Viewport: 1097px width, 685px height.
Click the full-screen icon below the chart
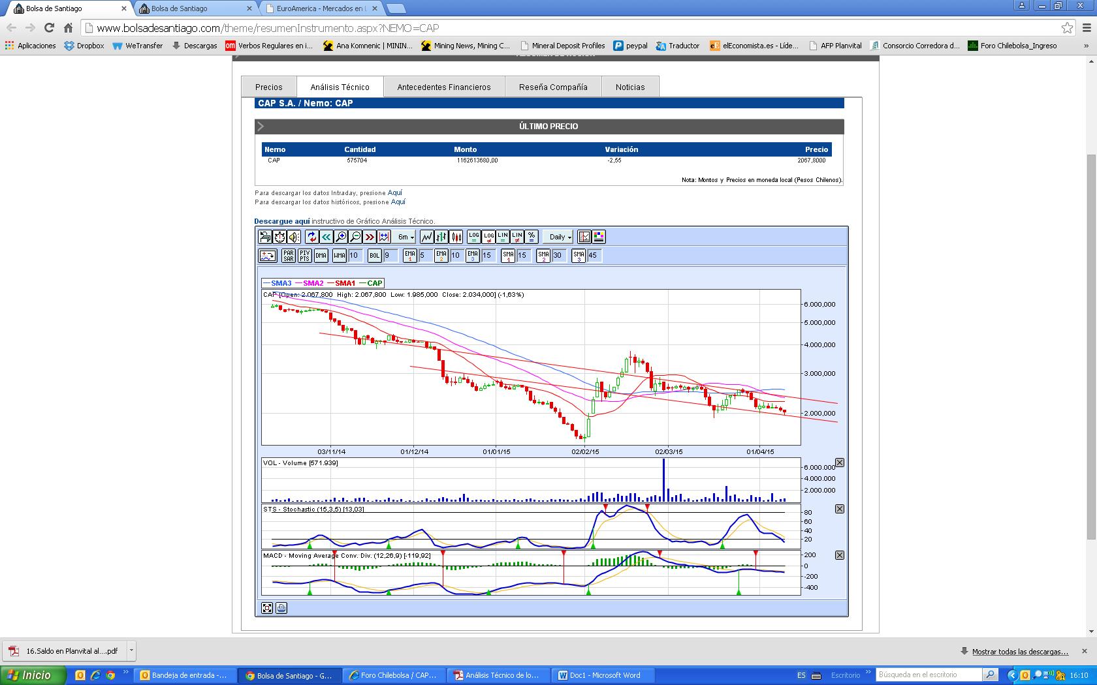267,608
